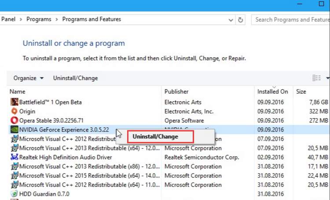
Task: Click the Opera Stable program icon
Action: pyautogui.click(x=15, y=120)
